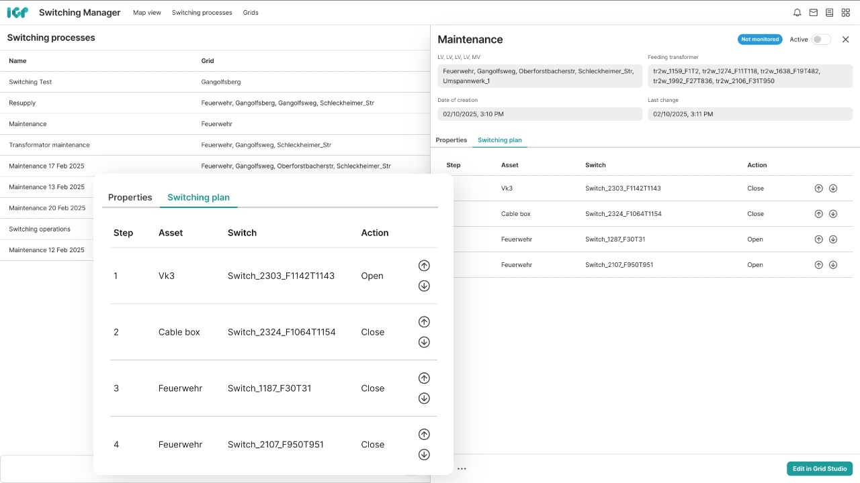Open the apps grid icon
Viewport: 860px width, 483px height.
tap(845, 12)
